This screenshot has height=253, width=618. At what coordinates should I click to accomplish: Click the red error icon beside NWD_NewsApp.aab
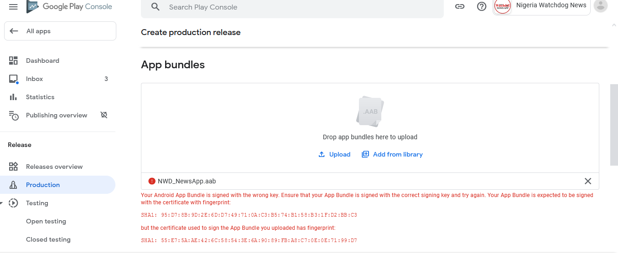click(152, 181)
